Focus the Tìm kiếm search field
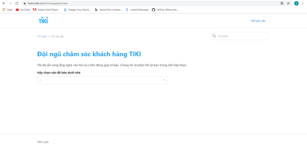 (239, 36)
